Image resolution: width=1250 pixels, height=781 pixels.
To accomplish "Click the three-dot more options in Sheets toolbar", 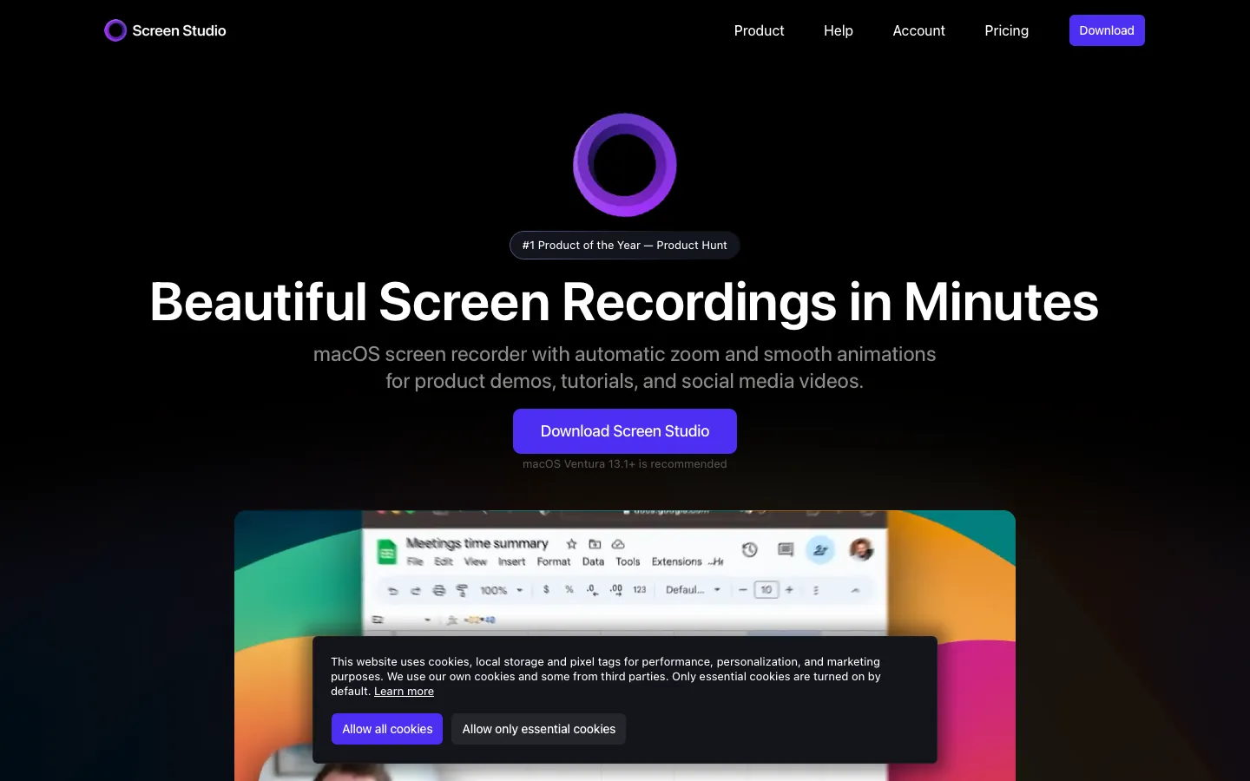I will point(816,590).
